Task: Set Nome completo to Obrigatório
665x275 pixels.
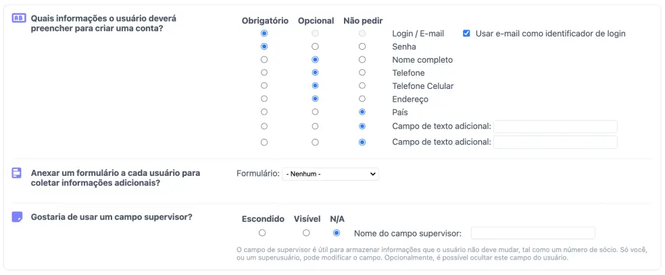Action: click(264, 60)
